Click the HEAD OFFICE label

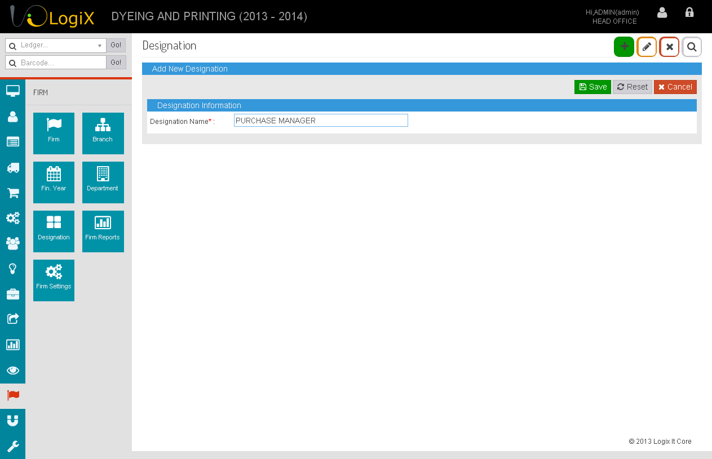pos(614,21)
